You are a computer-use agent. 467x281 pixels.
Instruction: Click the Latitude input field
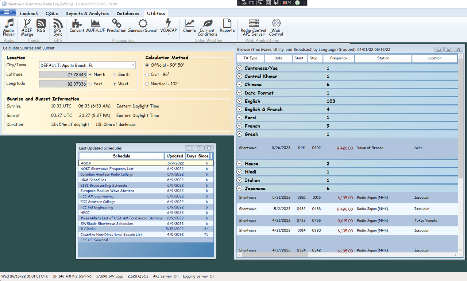click(63, 74)
